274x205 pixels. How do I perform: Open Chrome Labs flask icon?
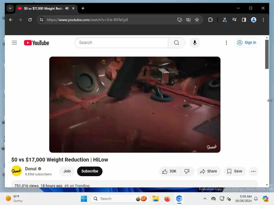pyautogui.click(x=225, y=20)
